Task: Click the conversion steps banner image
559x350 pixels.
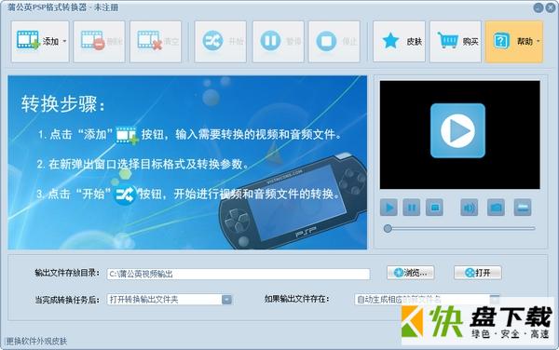Action: (x=187, y=162)
